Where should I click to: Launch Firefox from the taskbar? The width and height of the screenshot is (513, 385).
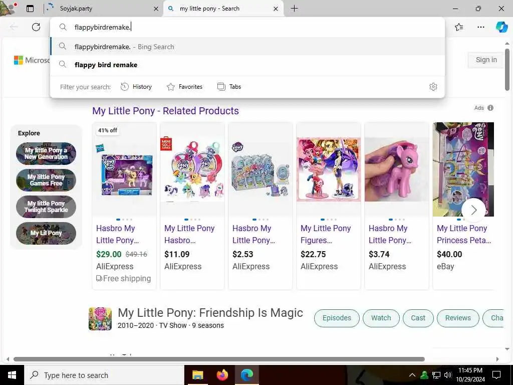point(222,375)
